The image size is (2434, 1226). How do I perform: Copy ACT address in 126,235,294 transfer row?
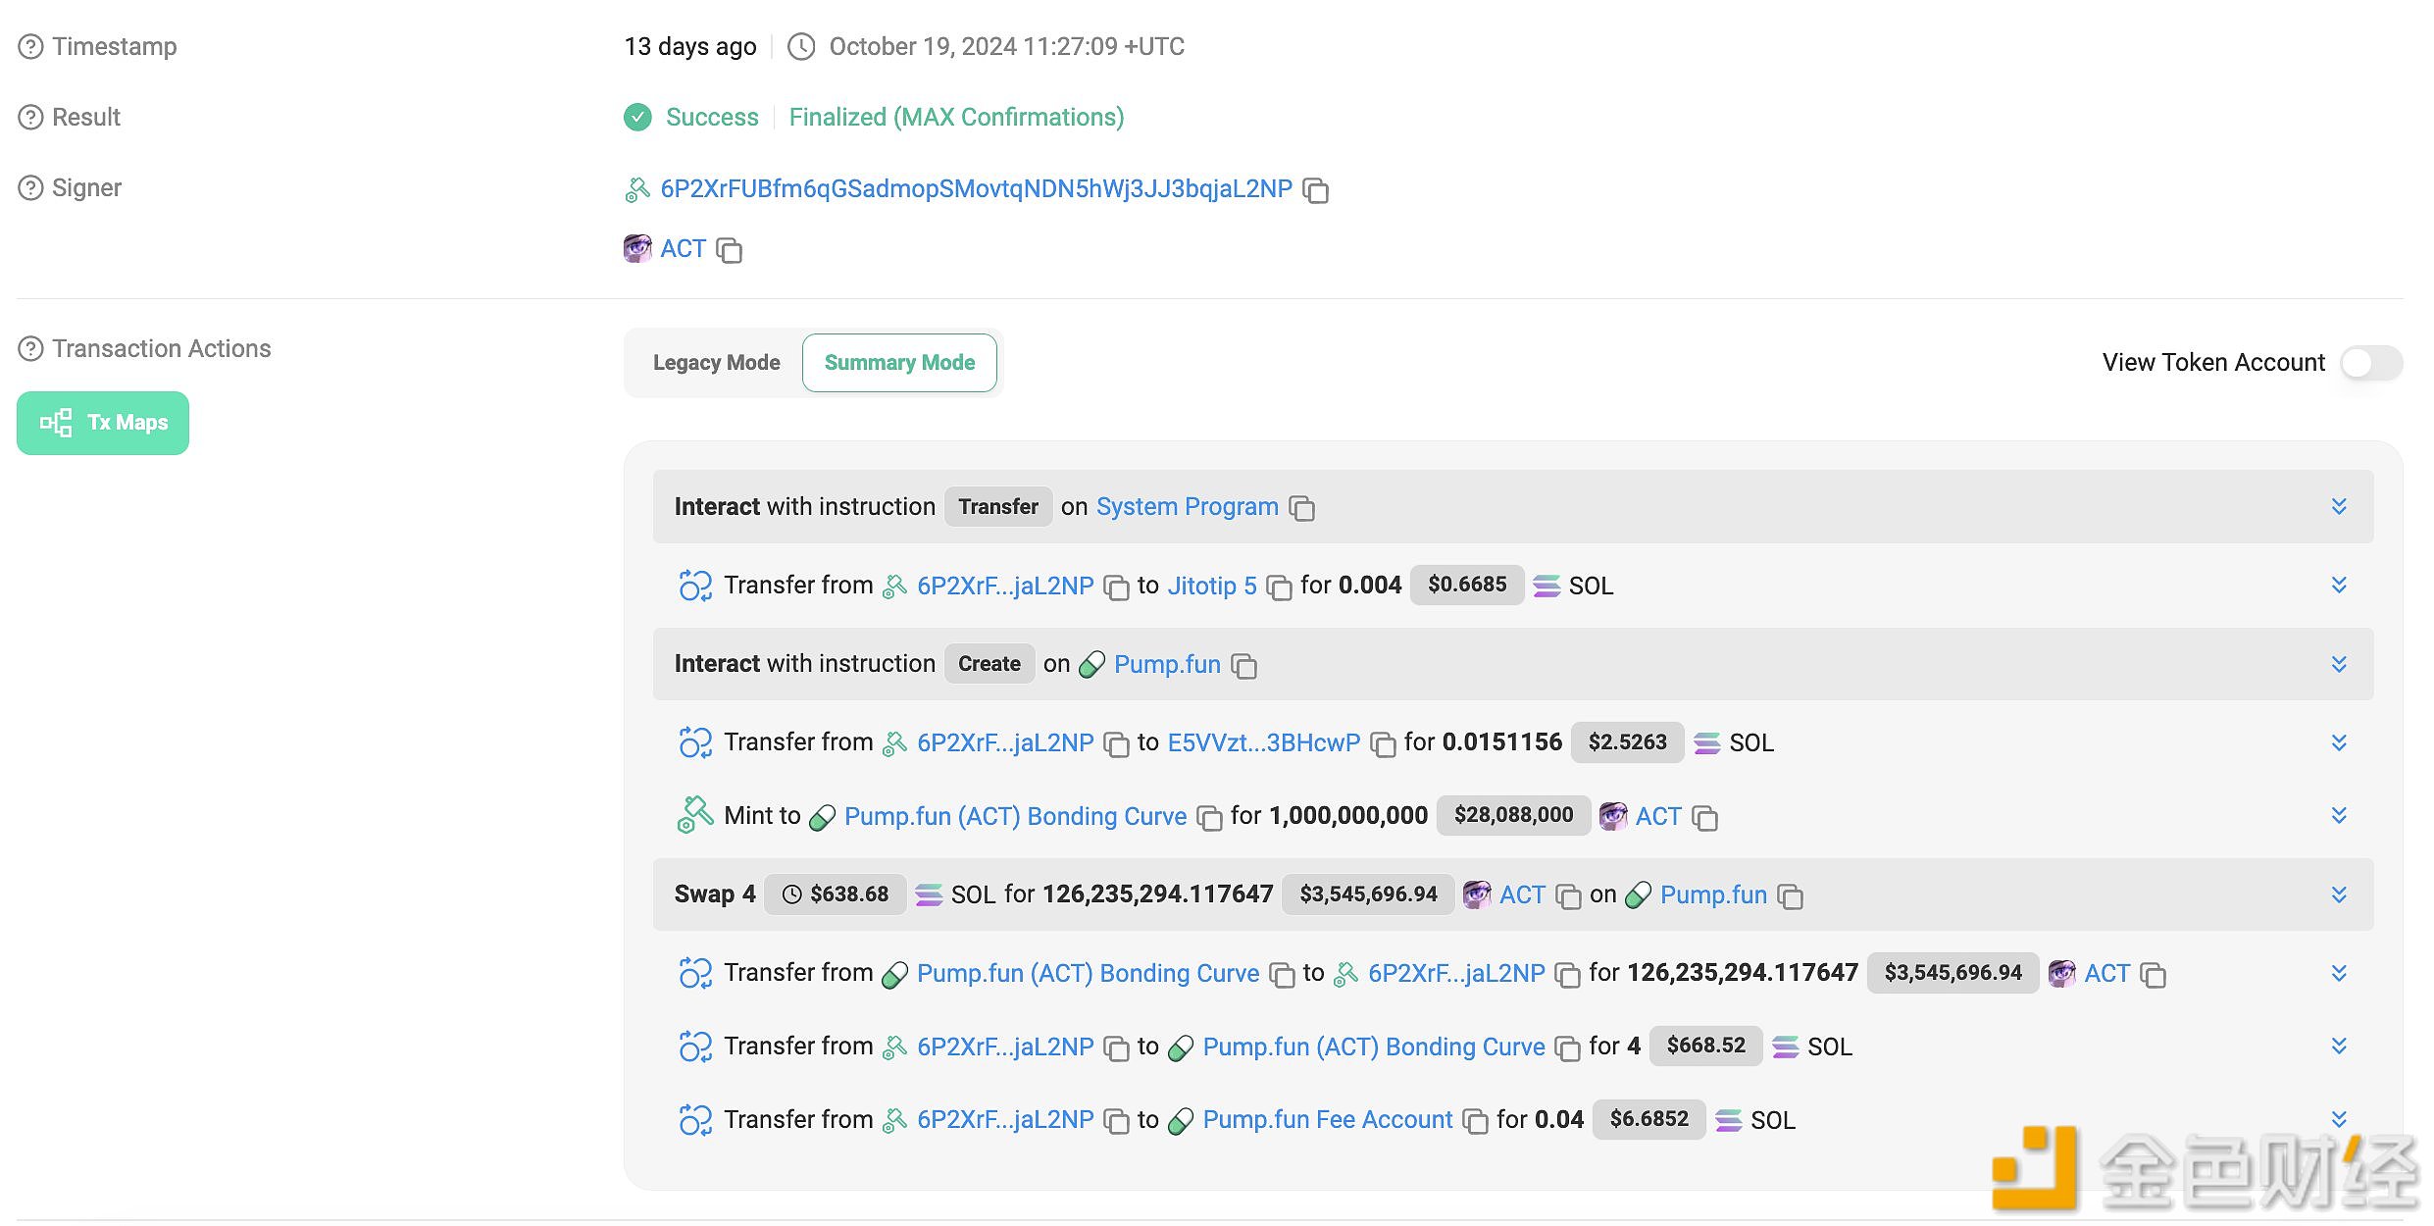click(2153, 975)
